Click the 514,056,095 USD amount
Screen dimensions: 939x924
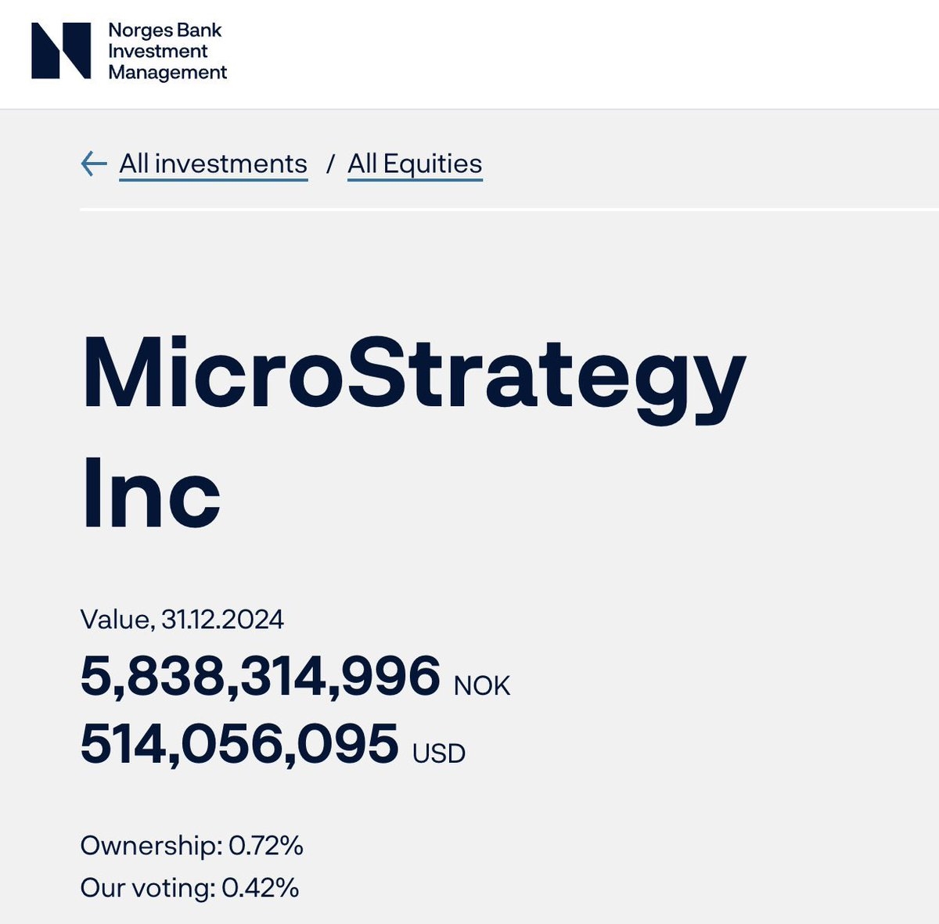click(x=239, y=743)
